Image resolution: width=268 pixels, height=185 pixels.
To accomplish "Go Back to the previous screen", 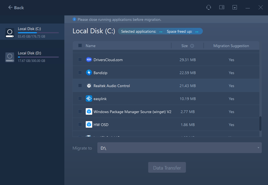I will point(16,8).
